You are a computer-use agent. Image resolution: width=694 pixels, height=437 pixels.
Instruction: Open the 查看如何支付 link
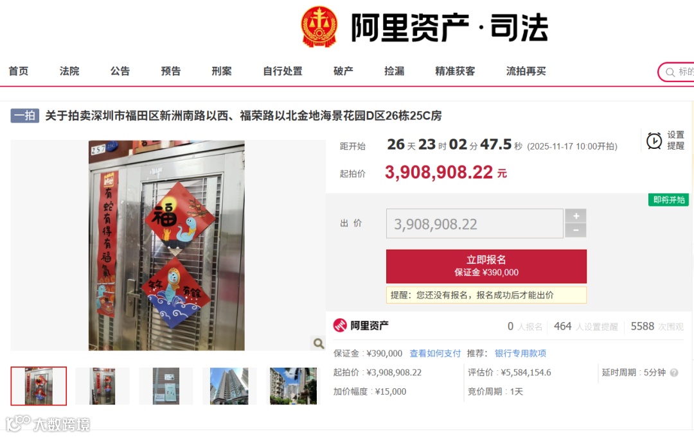[x=435, y=354]
